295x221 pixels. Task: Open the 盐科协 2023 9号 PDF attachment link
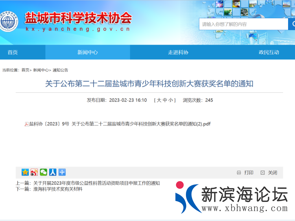120,124
